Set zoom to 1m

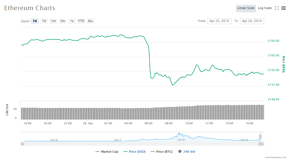[53, 21]
